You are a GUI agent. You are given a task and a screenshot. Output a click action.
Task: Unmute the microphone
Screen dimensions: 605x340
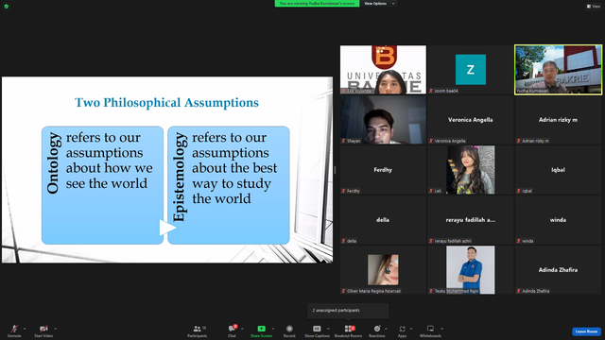pyautogui.click(x=14, y=331)
